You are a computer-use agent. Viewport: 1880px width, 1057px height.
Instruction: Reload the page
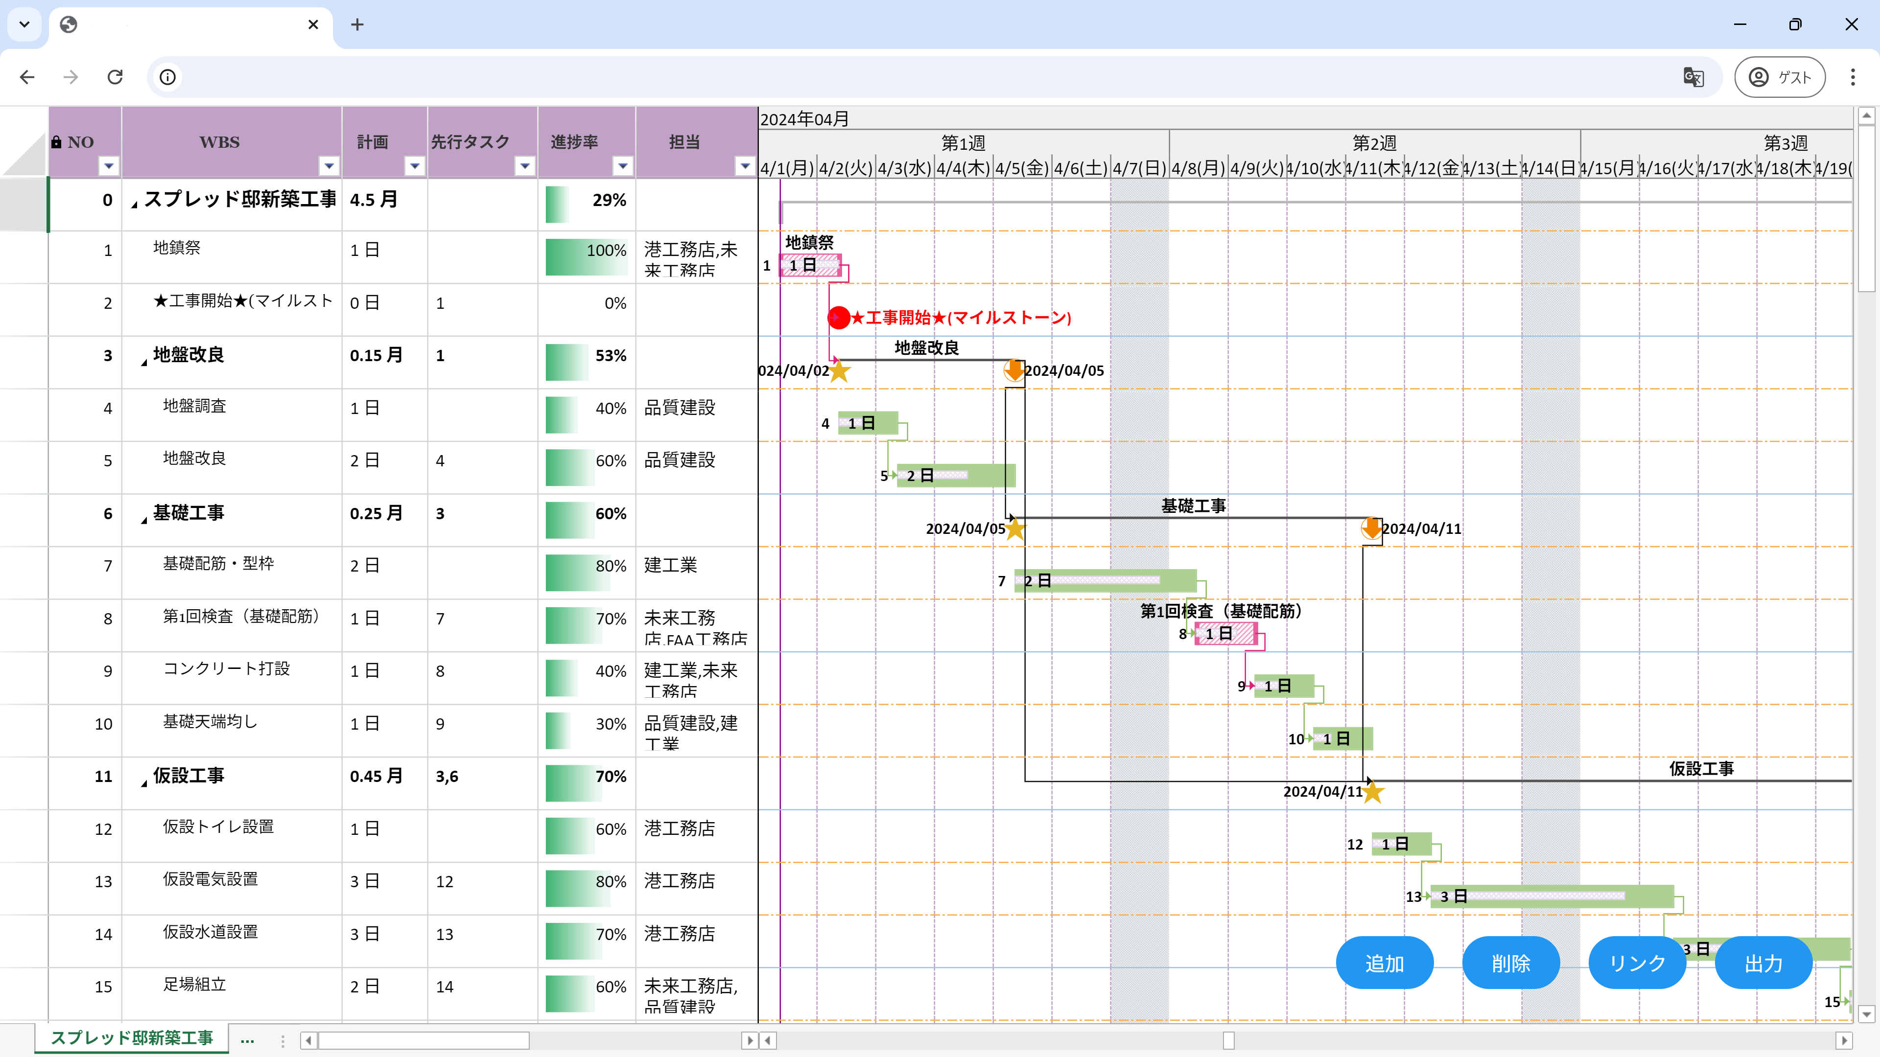coord(116,77)
